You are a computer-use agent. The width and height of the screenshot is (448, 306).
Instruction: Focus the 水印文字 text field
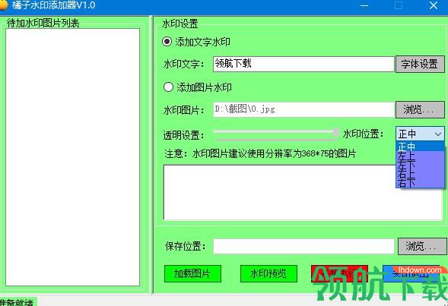click(303, 64)
